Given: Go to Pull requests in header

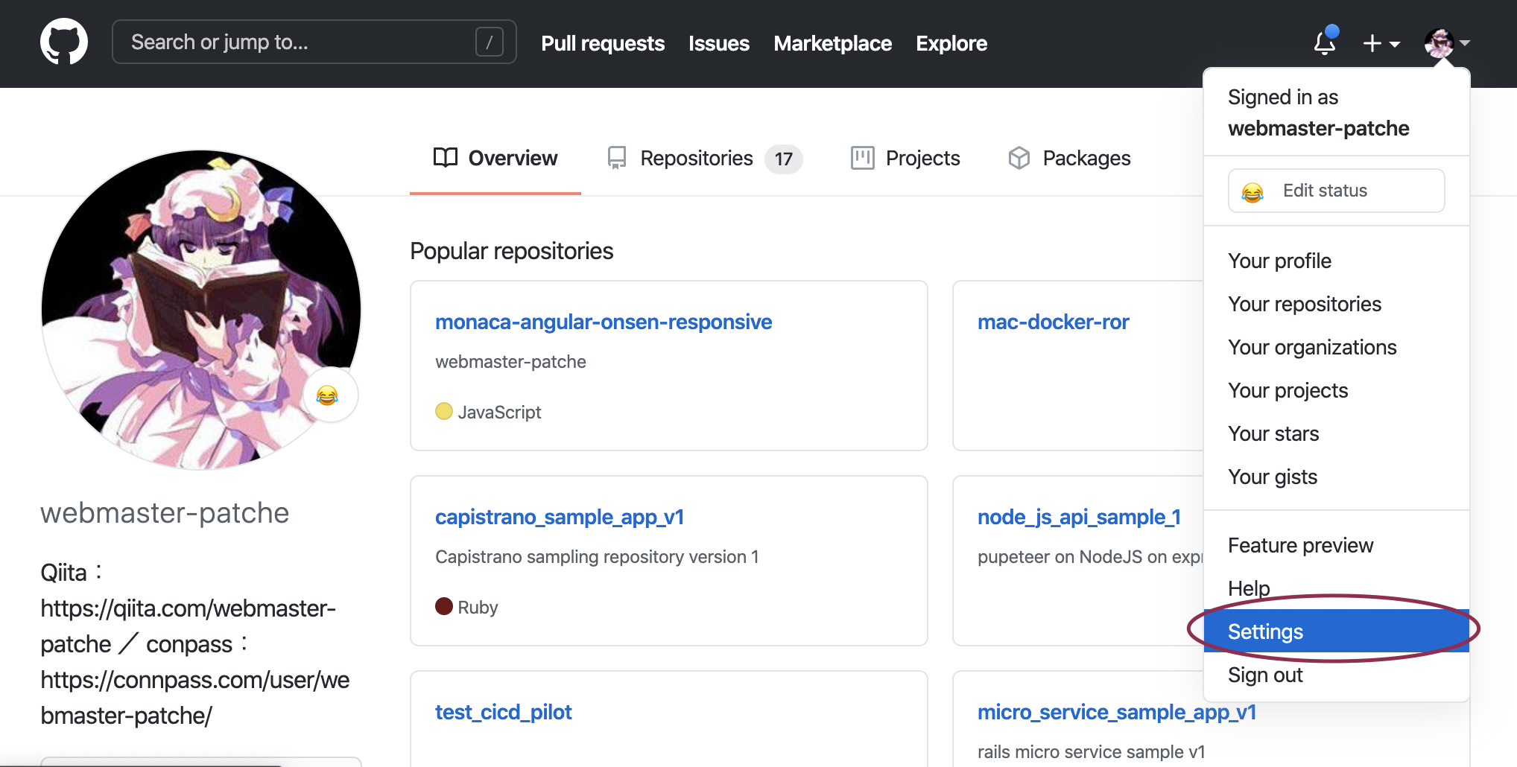Looking at the screenshot, I should (603, 43).
